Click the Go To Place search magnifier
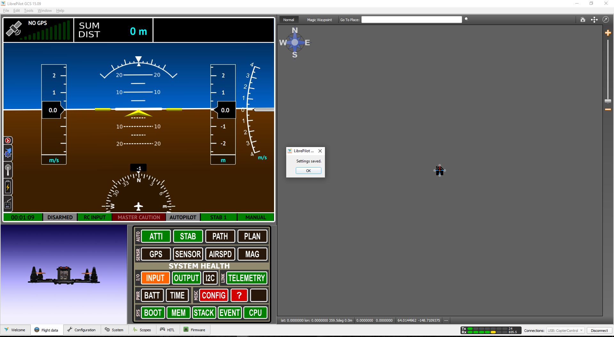The image size is (614, 337). (467, 19)
